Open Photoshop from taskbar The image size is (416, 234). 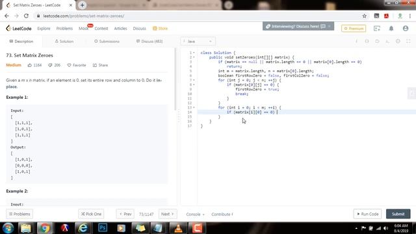click(x=103, y=228)
